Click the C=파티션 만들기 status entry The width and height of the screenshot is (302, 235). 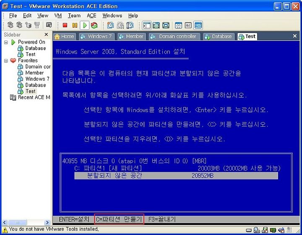tap(119, 219)
